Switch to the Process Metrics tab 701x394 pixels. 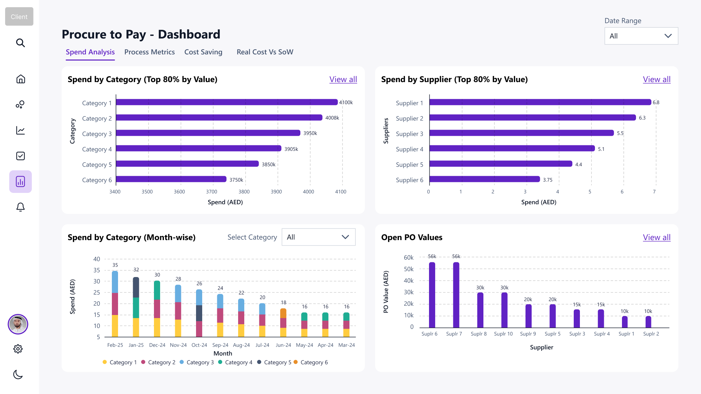pyautogui.click(x=150, y=52)
